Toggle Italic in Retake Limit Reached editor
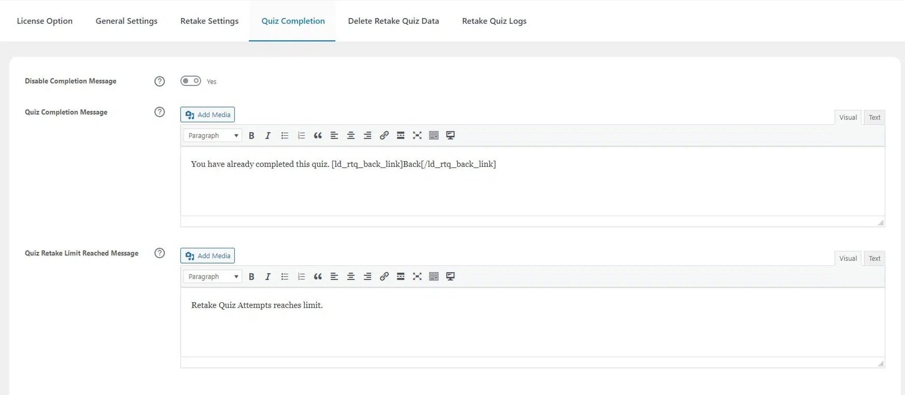 [x=268, y=276]
